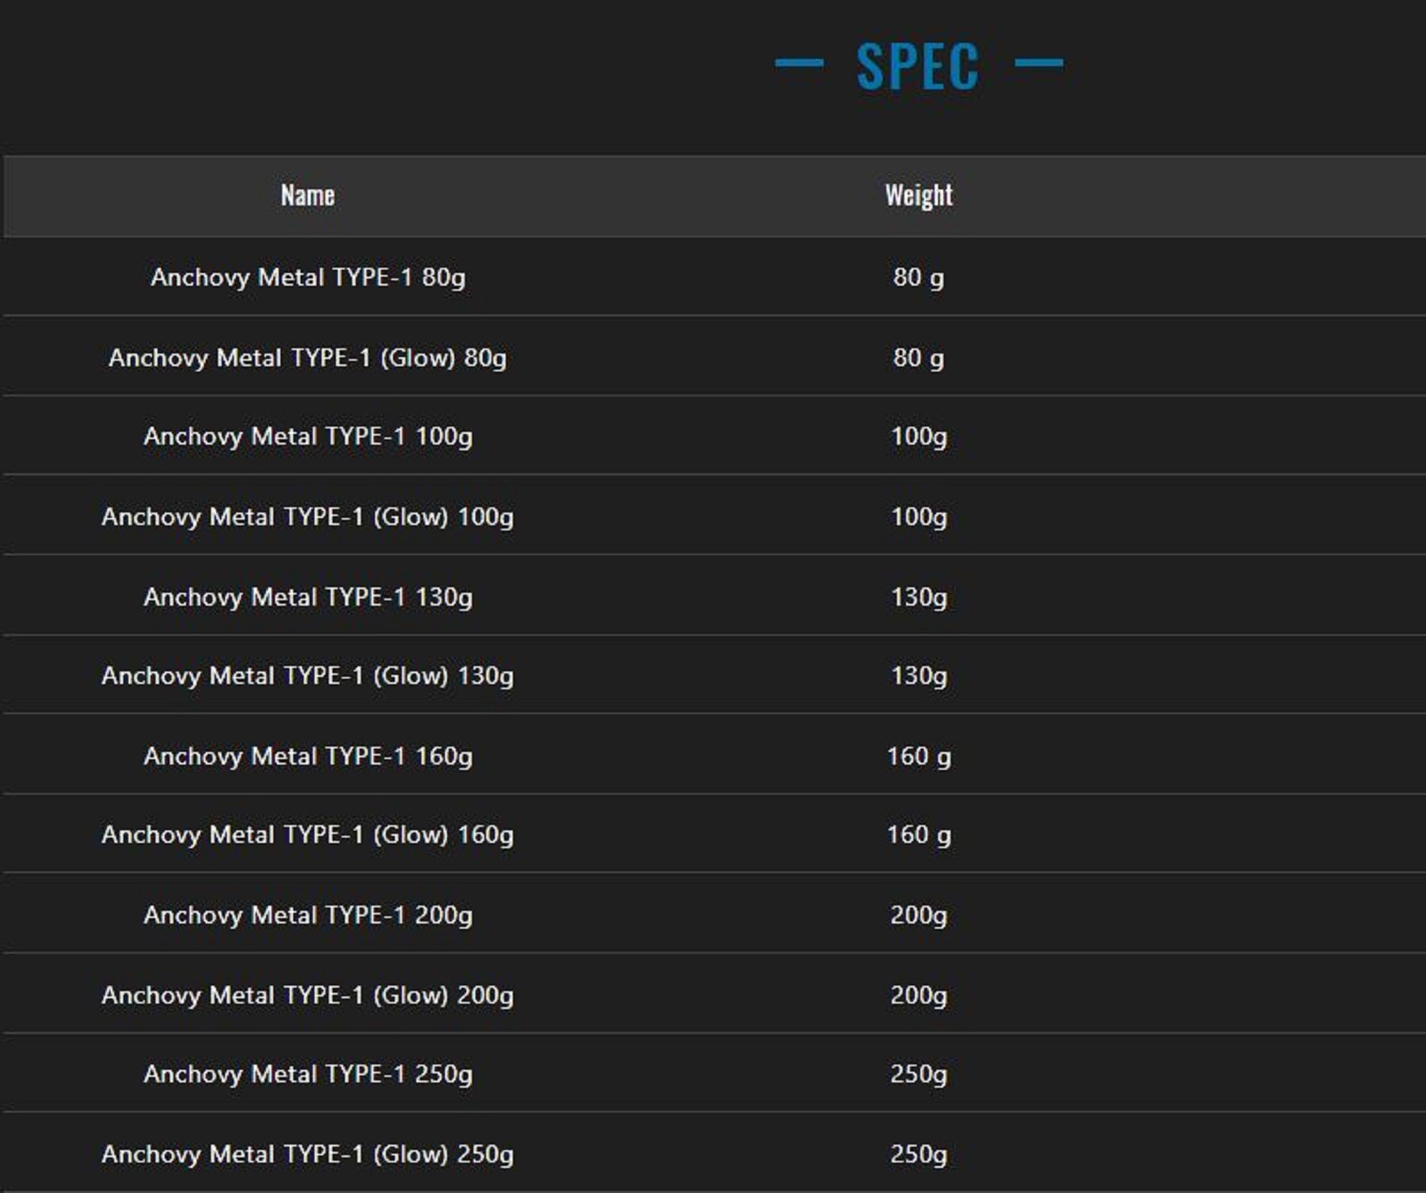Screen dimensions: 1426x1193
Task: Select Anchovy Metal TYPE-1 (Glow) 80g name
Action: click(x=307, y=358)
